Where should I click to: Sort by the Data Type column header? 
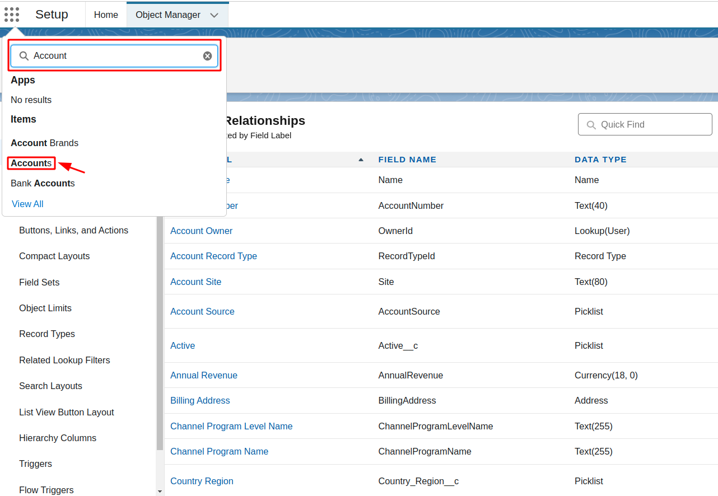[x=600, y=160]
